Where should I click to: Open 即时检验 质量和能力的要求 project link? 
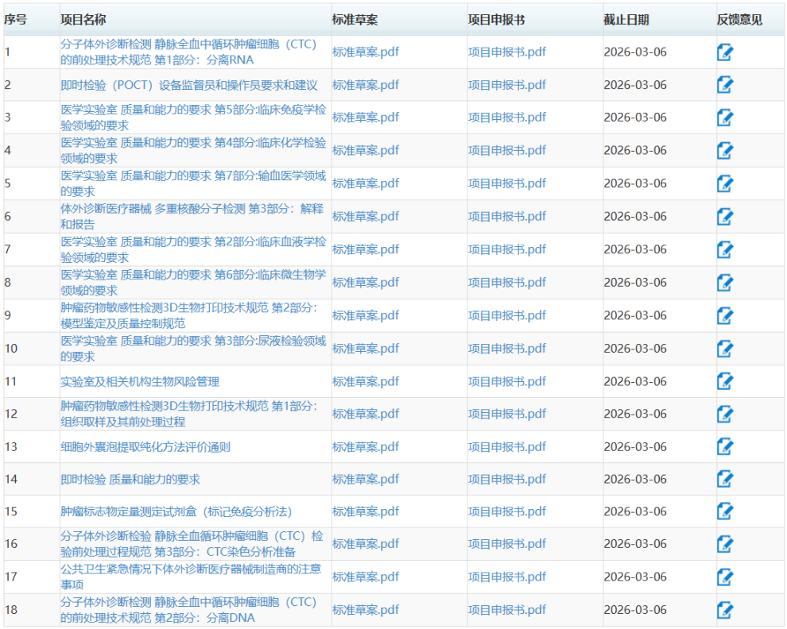pos(130,479)
